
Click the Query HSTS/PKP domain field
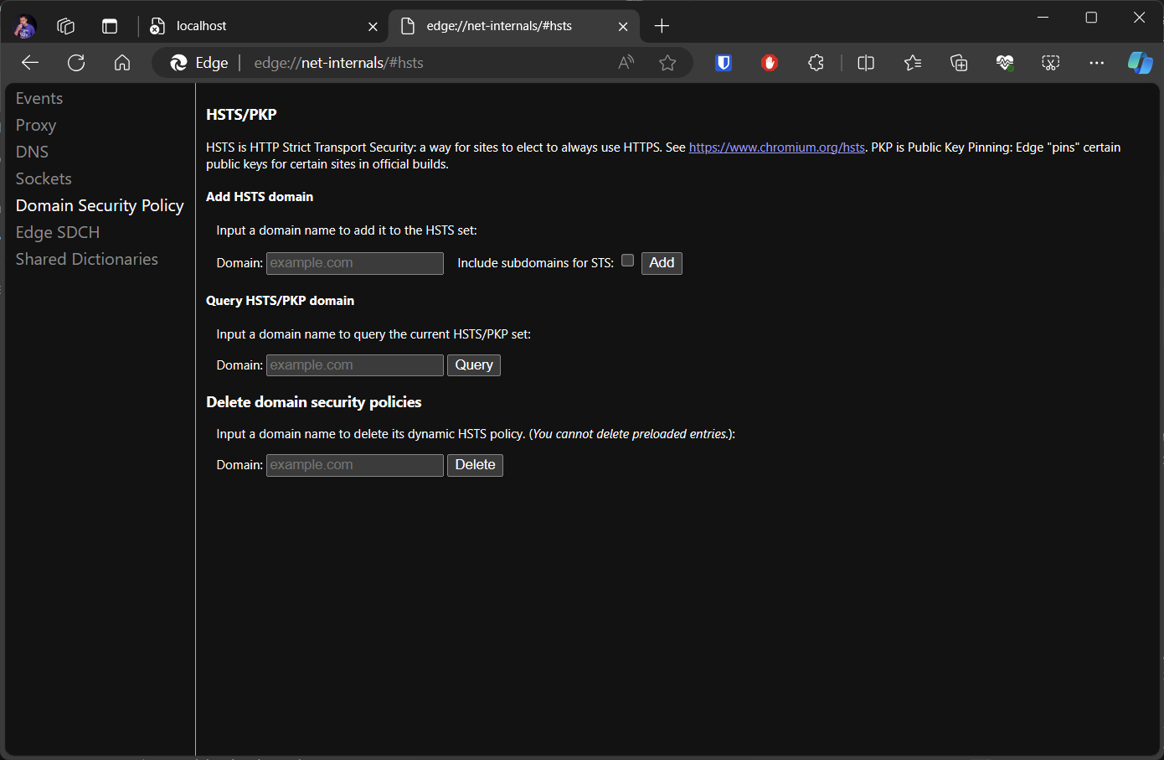pyautogui.click(x=355, y=365)
